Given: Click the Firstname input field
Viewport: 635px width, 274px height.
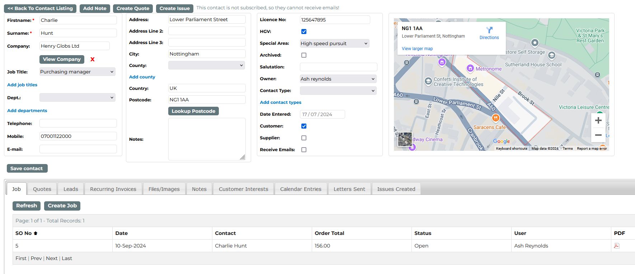Looking at the screenshot, I should point(78,20).
